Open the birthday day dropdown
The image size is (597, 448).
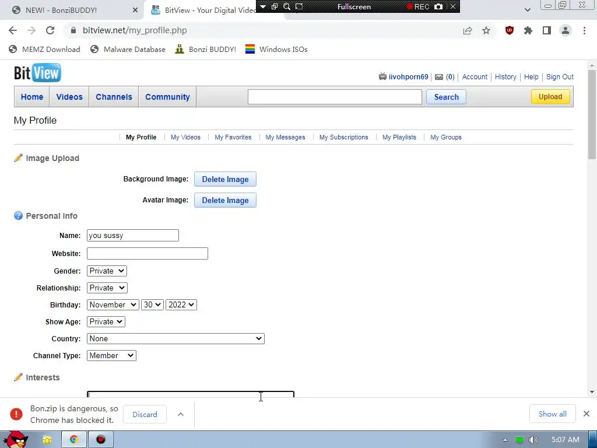coord(152,304)
